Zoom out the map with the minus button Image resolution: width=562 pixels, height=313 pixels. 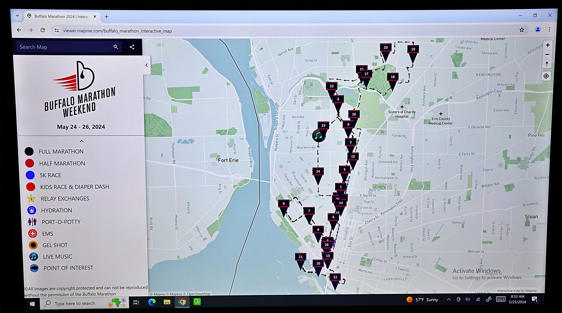(x=547, y=54)
